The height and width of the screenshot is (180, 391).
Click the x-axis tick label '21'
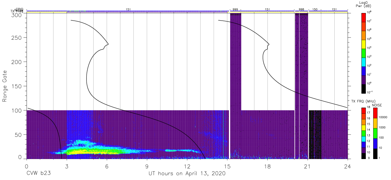coord(308,166)
